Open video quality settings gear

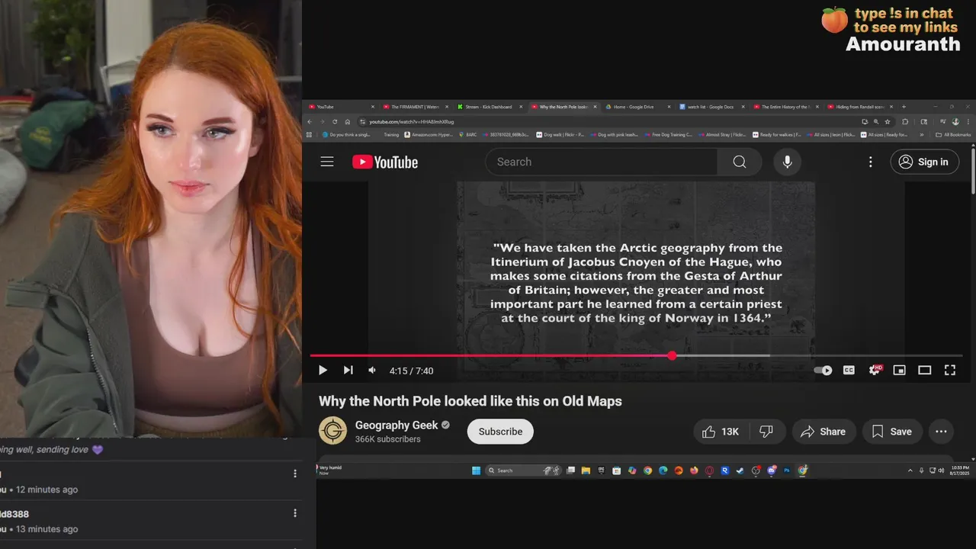[875, 371]
